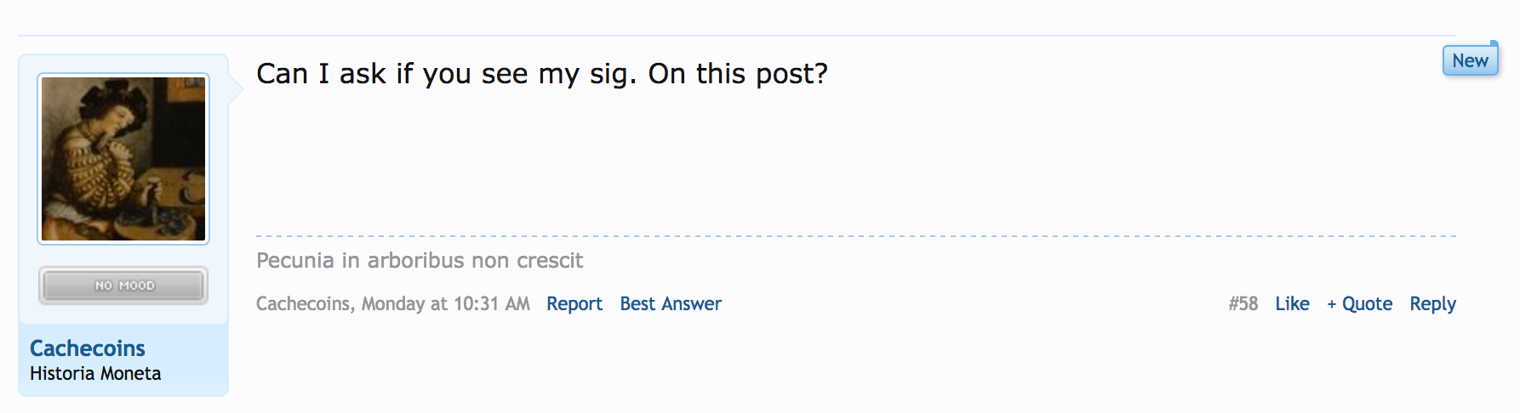This screenshot has width=1520, height=413.
Task: Like the Cachecoins post
Action: pyautogui.click(x=1292, y=304)
